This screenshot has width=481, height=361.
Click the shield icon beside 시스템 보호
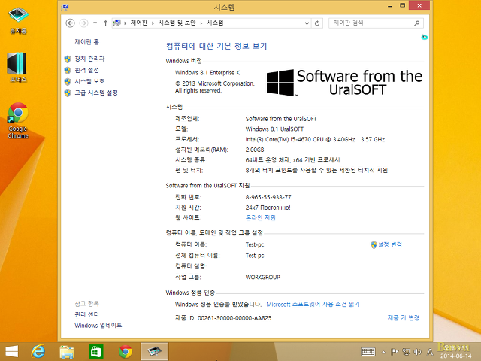[68, 81]
